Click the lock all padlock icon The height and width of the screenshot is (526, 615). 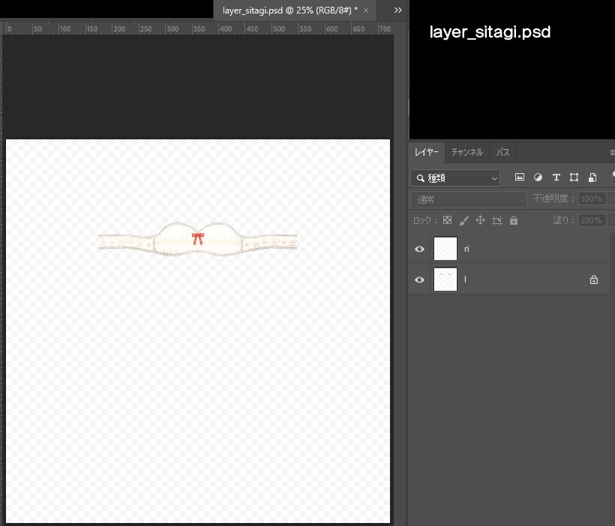pyautogui.click(x=514, y=220)
